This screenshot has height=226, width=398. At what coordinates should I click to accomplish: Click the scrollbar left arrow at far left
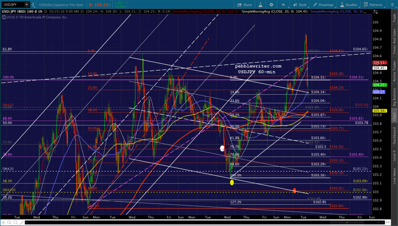27,223
